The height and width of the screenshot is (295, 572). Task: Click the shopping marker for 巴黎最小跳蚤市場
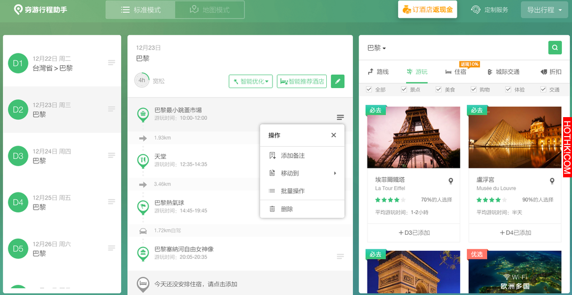(142, 114)
